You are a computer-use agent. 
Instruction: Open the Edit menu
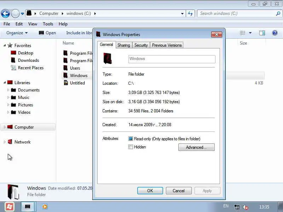click(19, 24)
